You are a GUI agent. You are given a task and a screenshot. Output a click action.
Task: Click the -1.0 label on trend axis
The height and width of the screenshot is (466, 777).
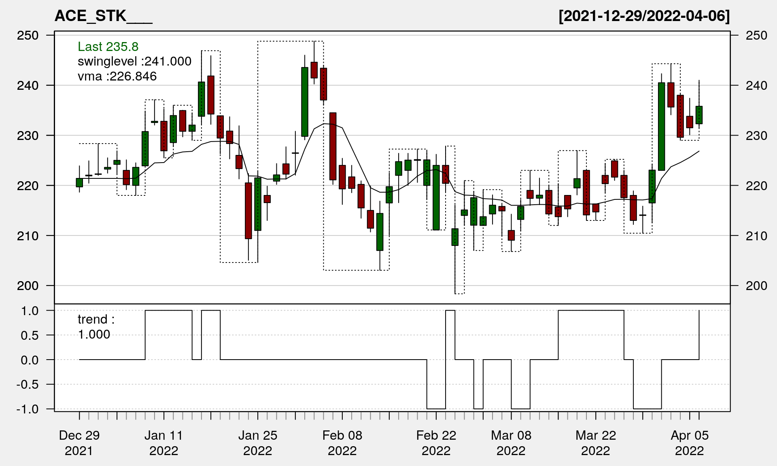tap(28, 409)
